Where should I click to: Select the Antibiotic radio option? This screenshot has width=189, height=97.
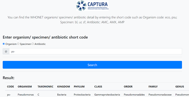[x=33, y=44]
